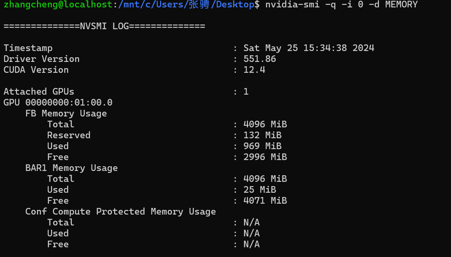Click the FB Memory Usage heading

pos(66,114)
